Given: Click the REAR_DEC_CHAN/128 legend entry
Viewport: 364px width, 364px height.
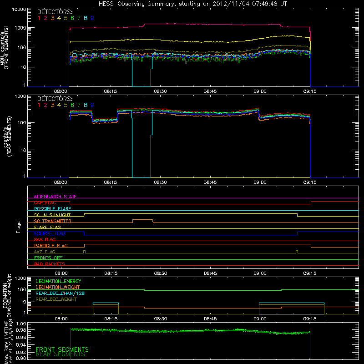Looking at the screenshot, I should [x=60, y=293].
